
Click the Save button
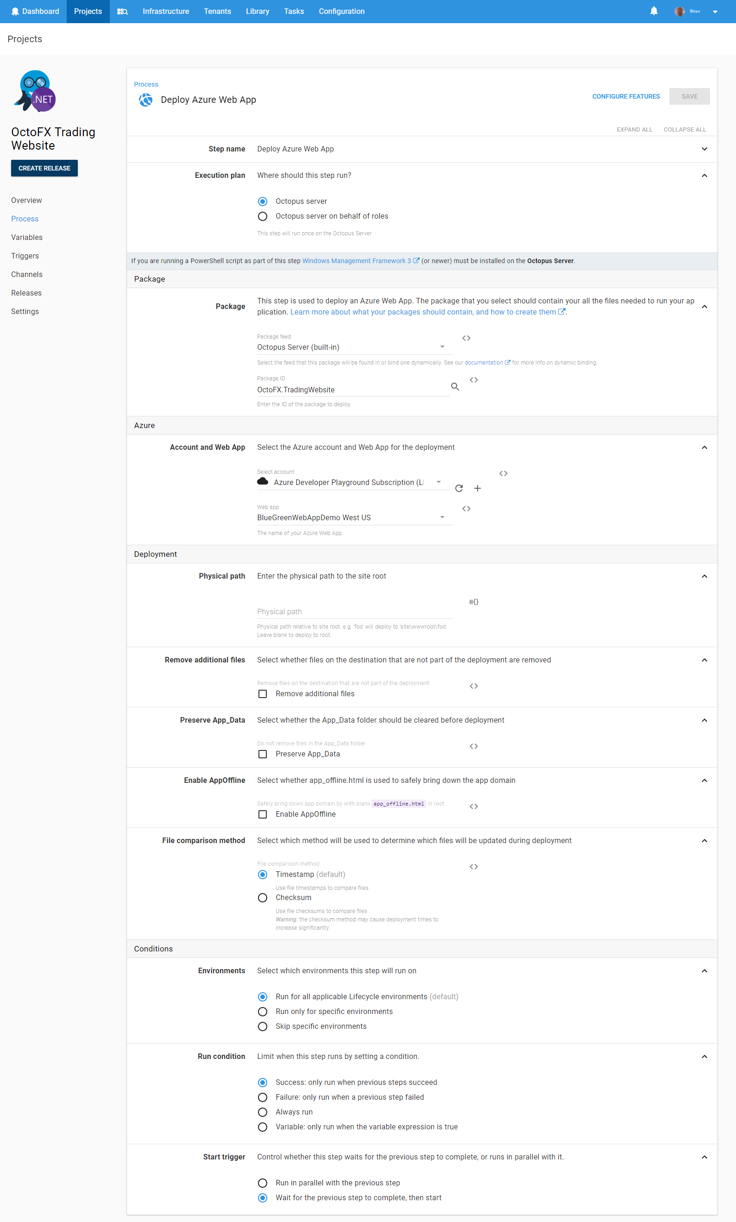tap(689, 97)
